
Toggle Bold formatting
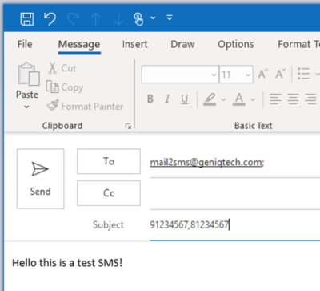[x=150, y=99]
